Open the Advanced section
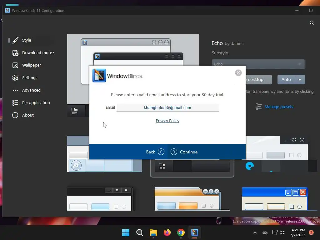 click(32, 90)
